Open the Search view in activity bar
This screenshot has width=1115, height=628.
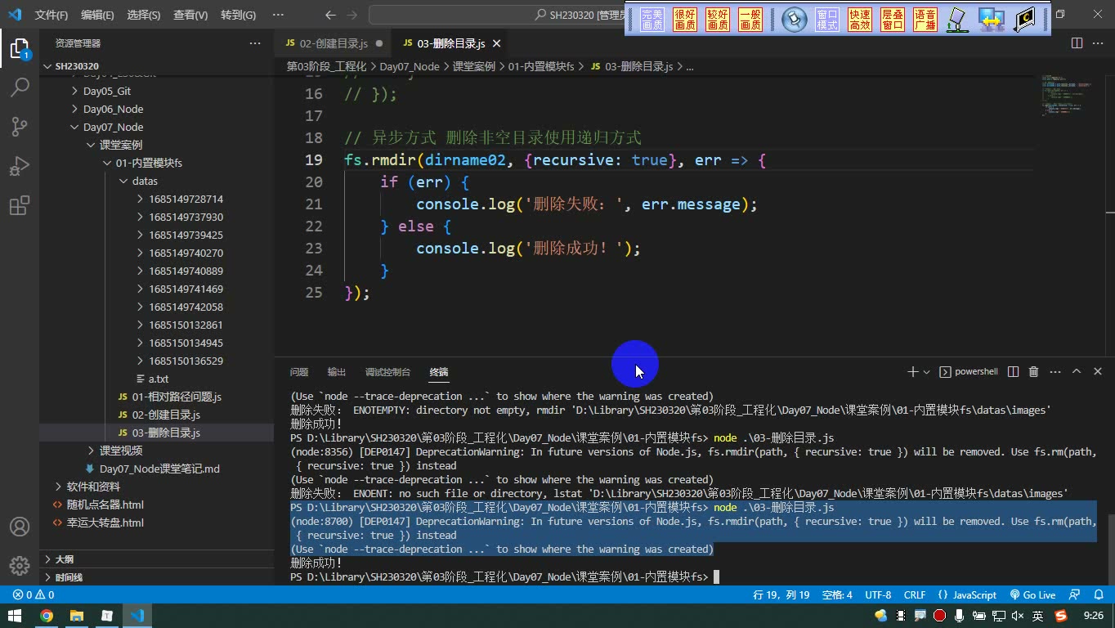[20, 87]
